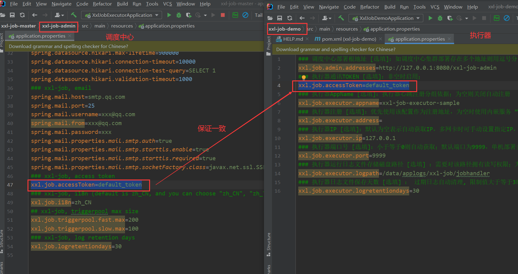The image size is (518, 274).
Task: Click Save All icon in xxl-job-demo window
Action: 280,18
